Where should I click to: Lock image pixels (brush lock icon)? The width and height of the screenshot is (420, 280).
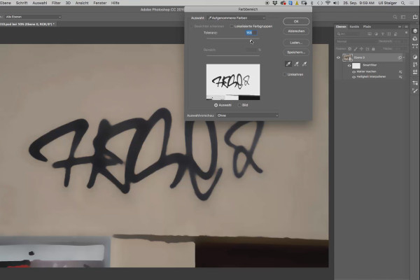coord(356,49)
